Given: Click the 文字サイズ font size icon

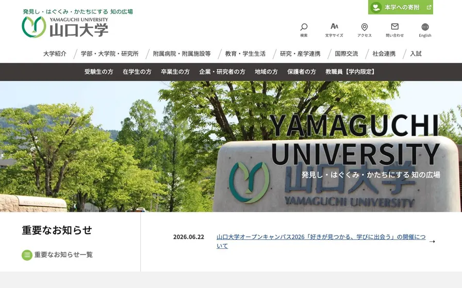Looking at the screenshot, I should (334, 26).
